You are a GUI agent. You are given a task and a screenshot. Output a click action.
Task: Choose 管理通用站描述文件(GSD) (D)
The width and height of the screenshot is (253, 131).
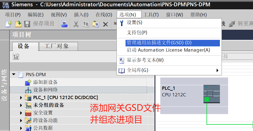click(x=173, y=43)
